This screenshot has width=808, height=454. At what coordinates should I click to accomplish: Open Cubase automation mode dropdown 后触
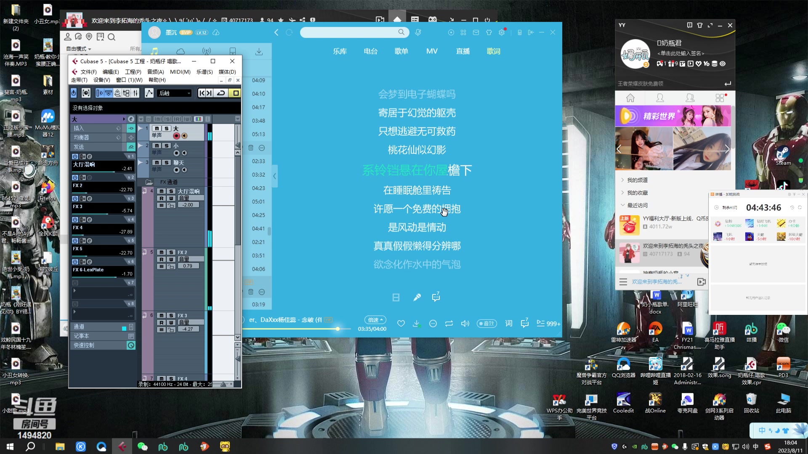(x=175, y=93)
